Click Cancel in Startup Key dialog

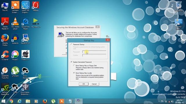94,84
